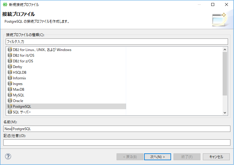
Task: Click the MaxDB database icon
Action: click(x=10, y=89)
